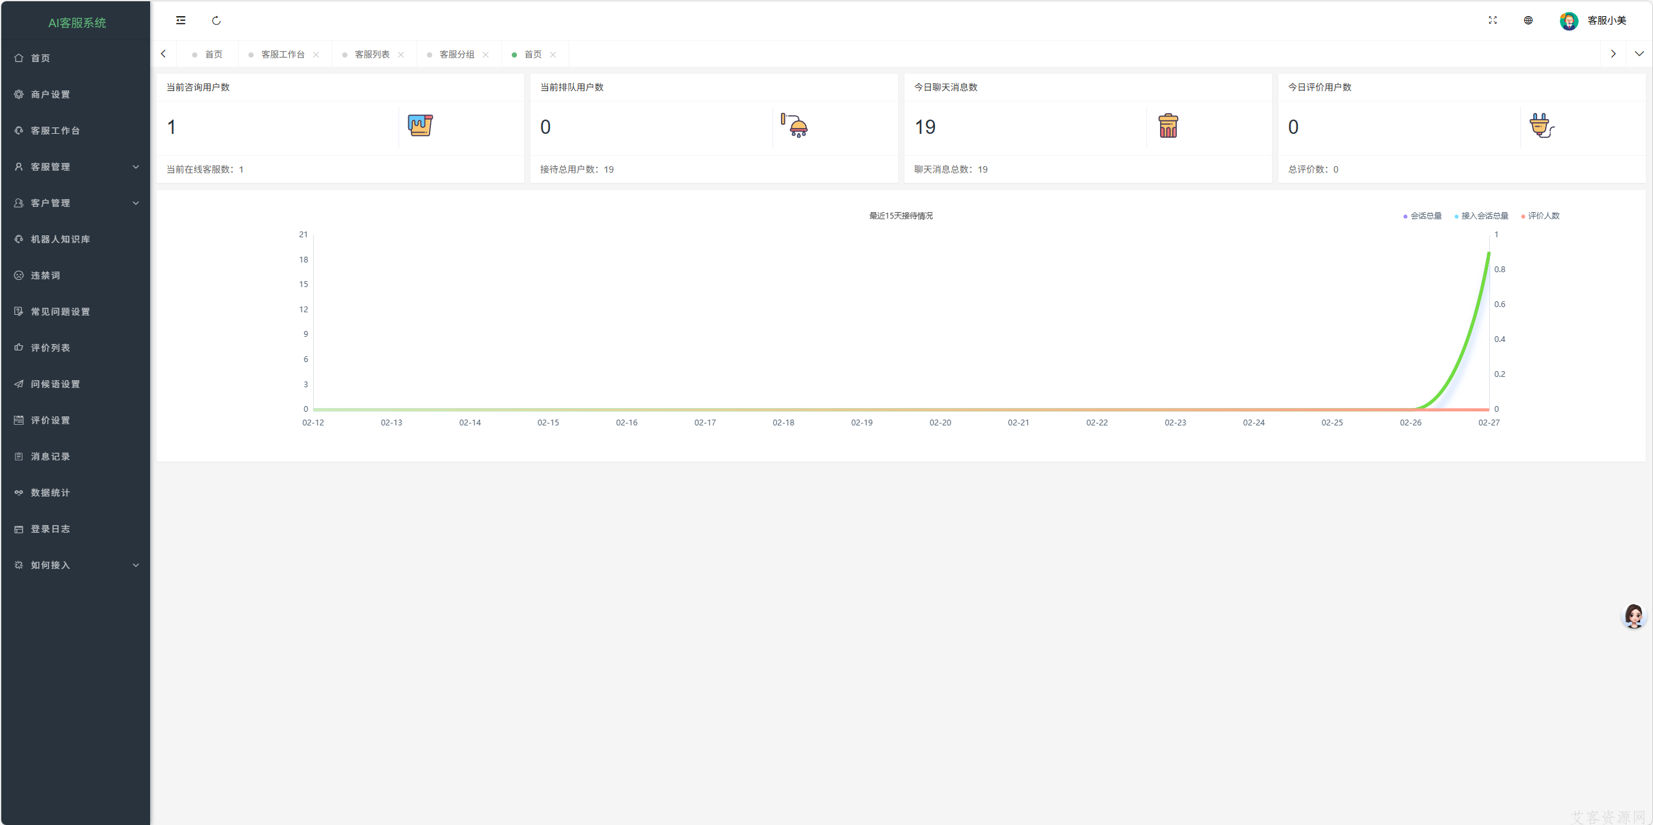The width and height of the screenshot is (1653, 825).
Task: Click the 02-27 data point on chart
Action: coord(1489,253)
